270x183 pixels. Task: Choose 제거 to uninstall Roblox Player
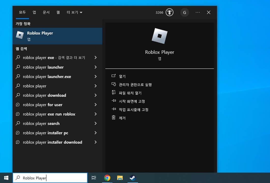(x=122, y=118)
